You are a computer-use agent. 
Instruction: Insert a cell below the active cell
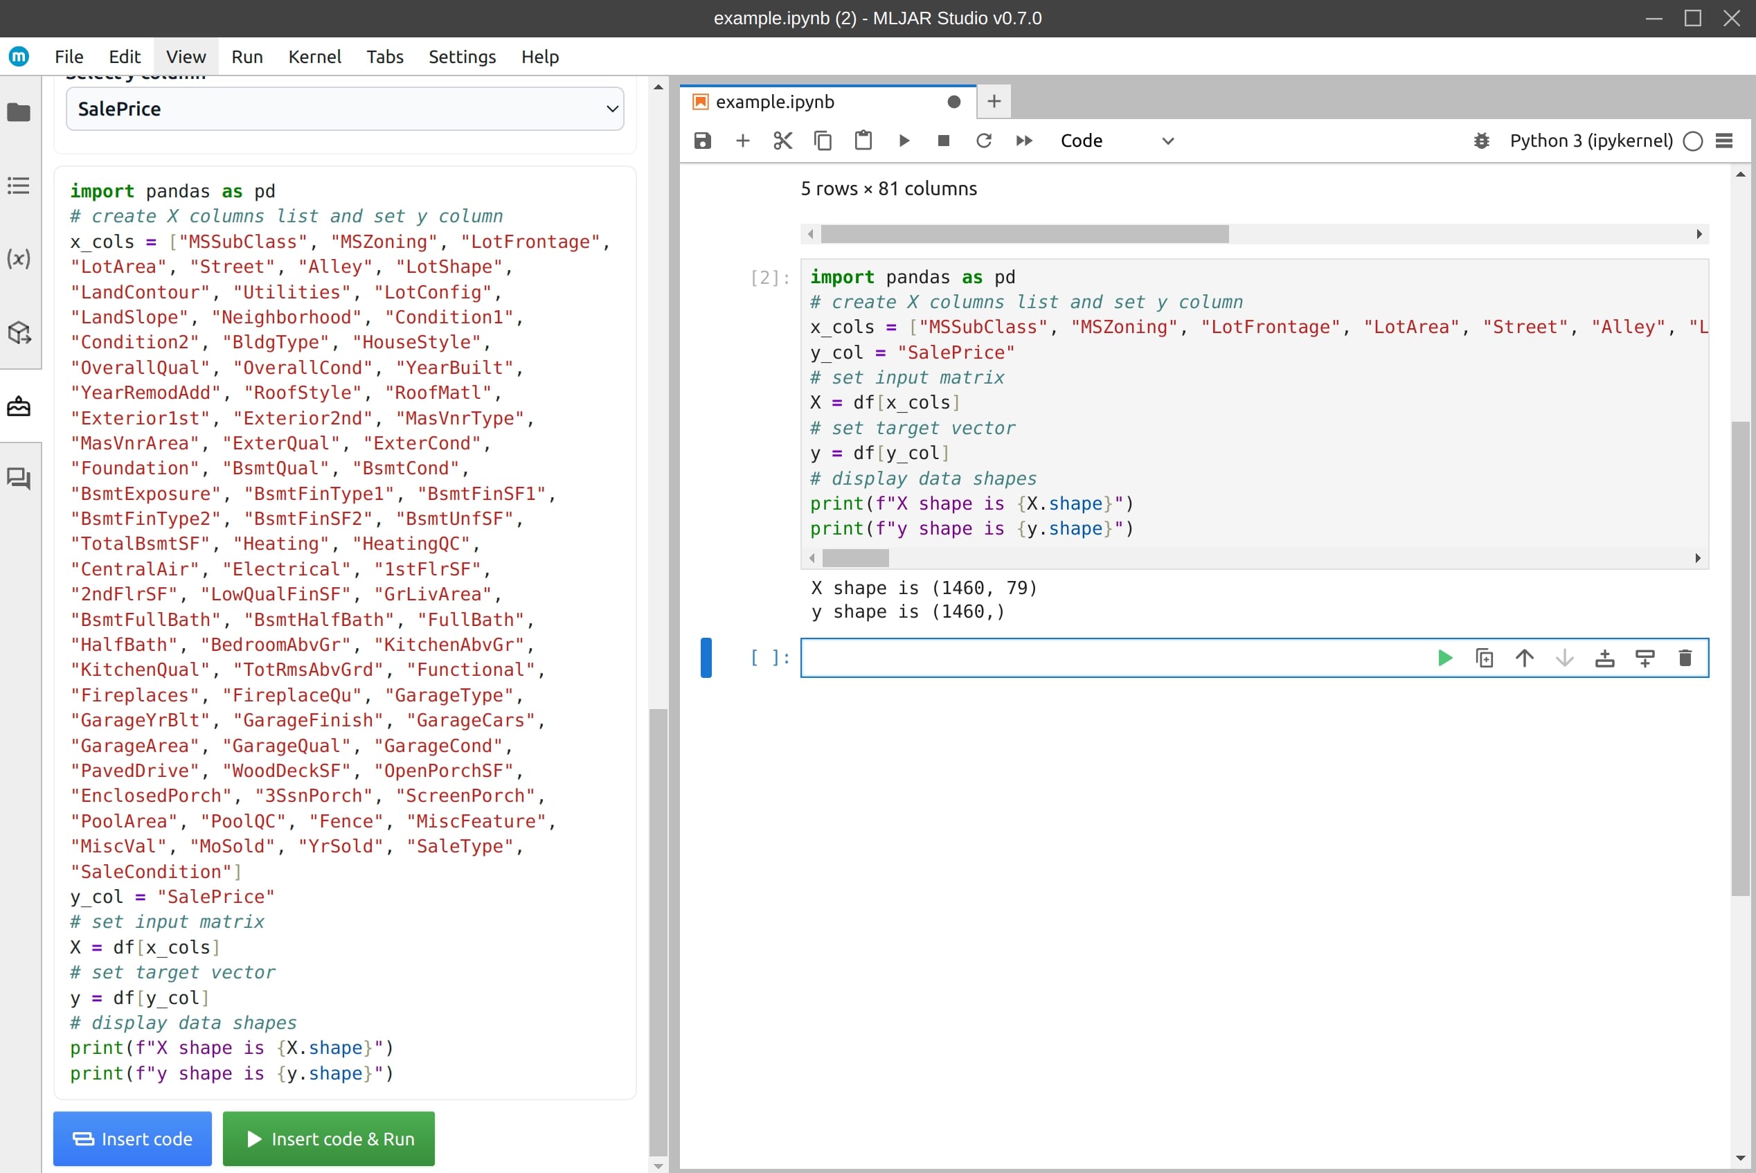coord(1645,659)
